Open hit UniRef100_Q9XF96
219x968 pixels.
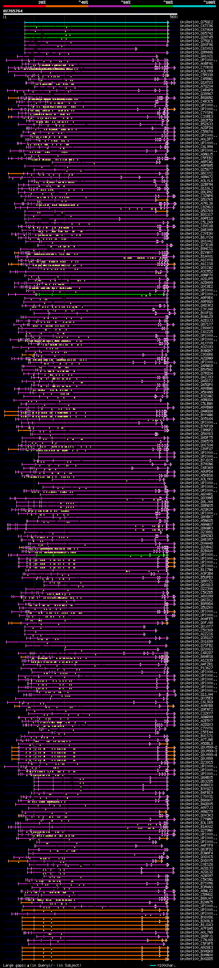coord(196,45)
